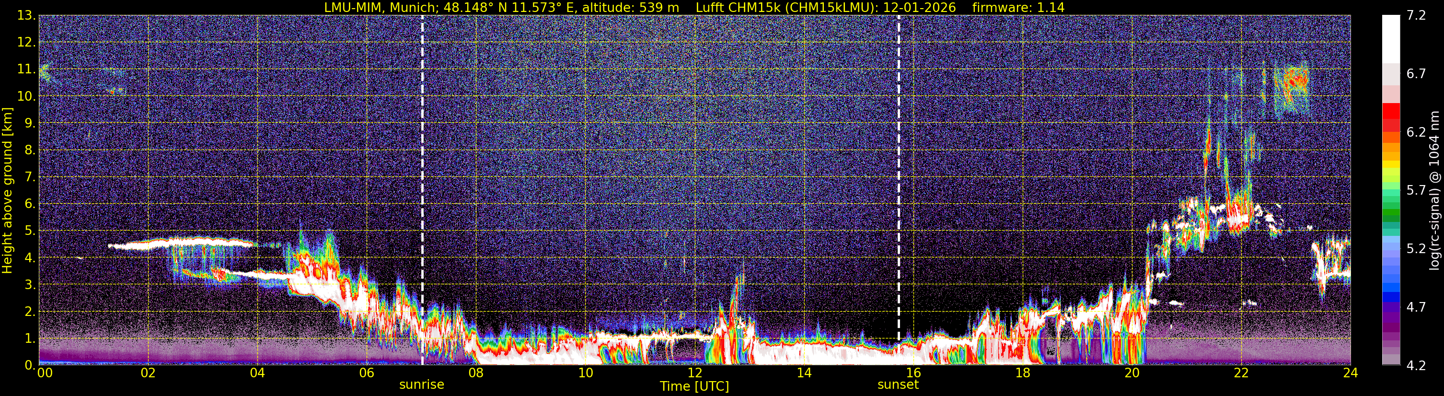Click the 'sunrise' label below the axis
1444x396 pixels.
click(422, 385)
